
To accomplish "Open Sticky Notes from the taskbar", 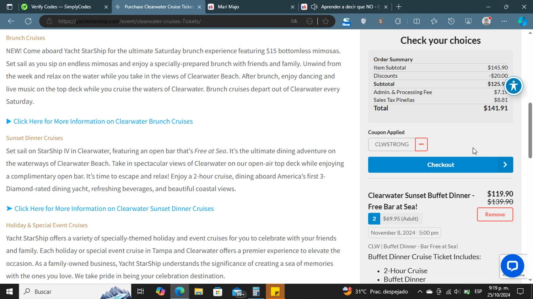I will point(275,292).
